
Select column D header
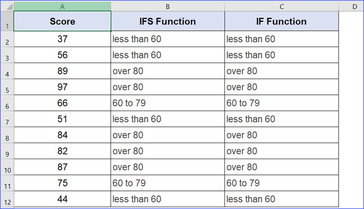click(x=355, y=6)
